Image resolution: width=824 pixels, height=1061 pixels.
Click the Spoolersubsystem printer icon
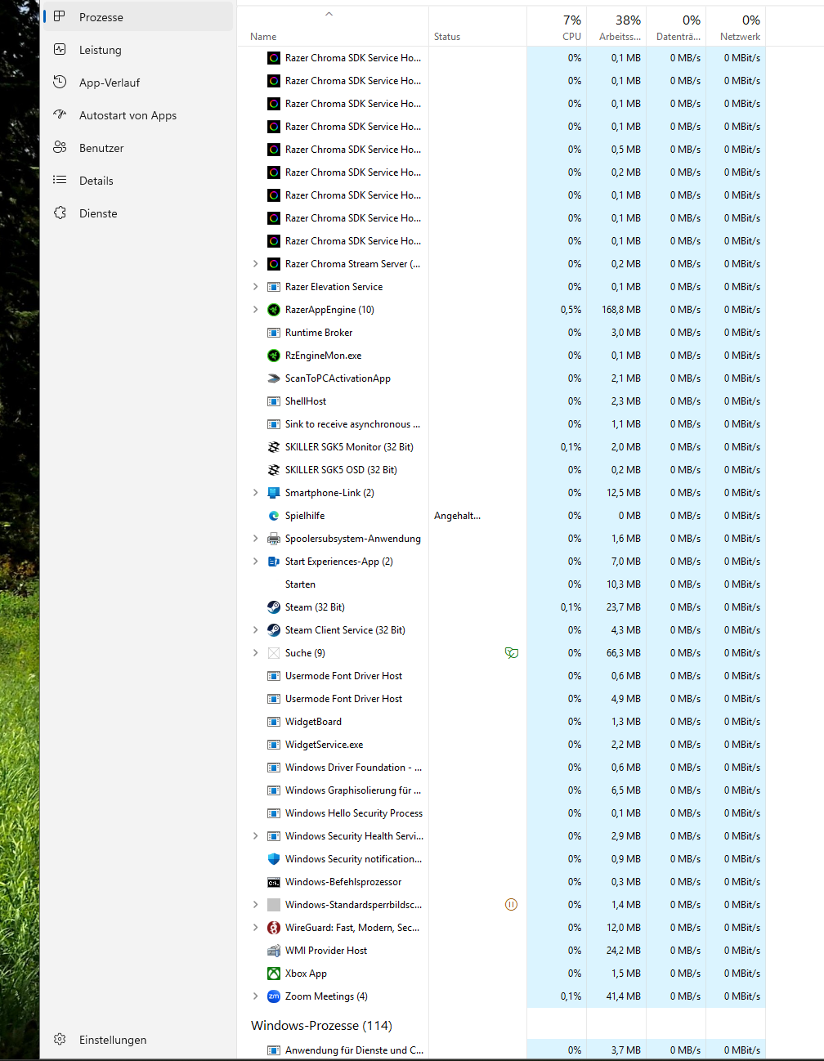coord(274,539)
